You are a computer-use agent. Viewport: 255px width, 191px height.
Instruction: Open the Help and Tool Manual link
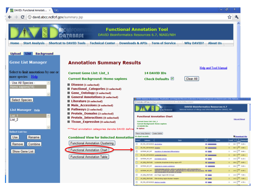(213, 68)
